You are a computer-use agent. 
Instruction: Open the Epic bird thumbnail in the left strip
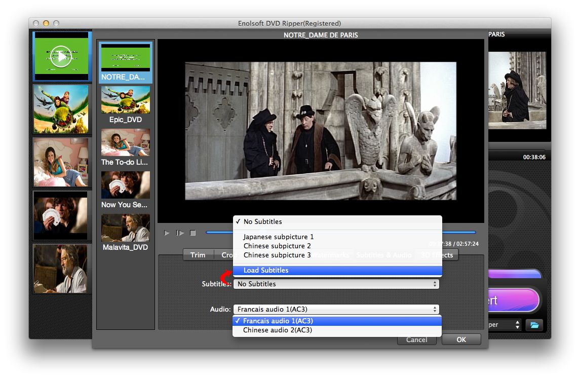coord(61,109)
